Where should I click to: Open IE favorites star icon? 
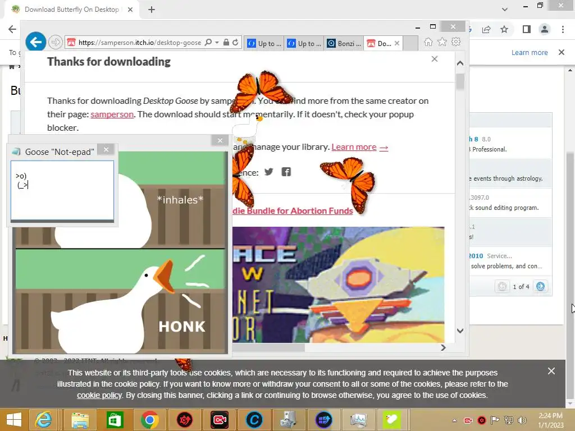[x=442, y=42]
